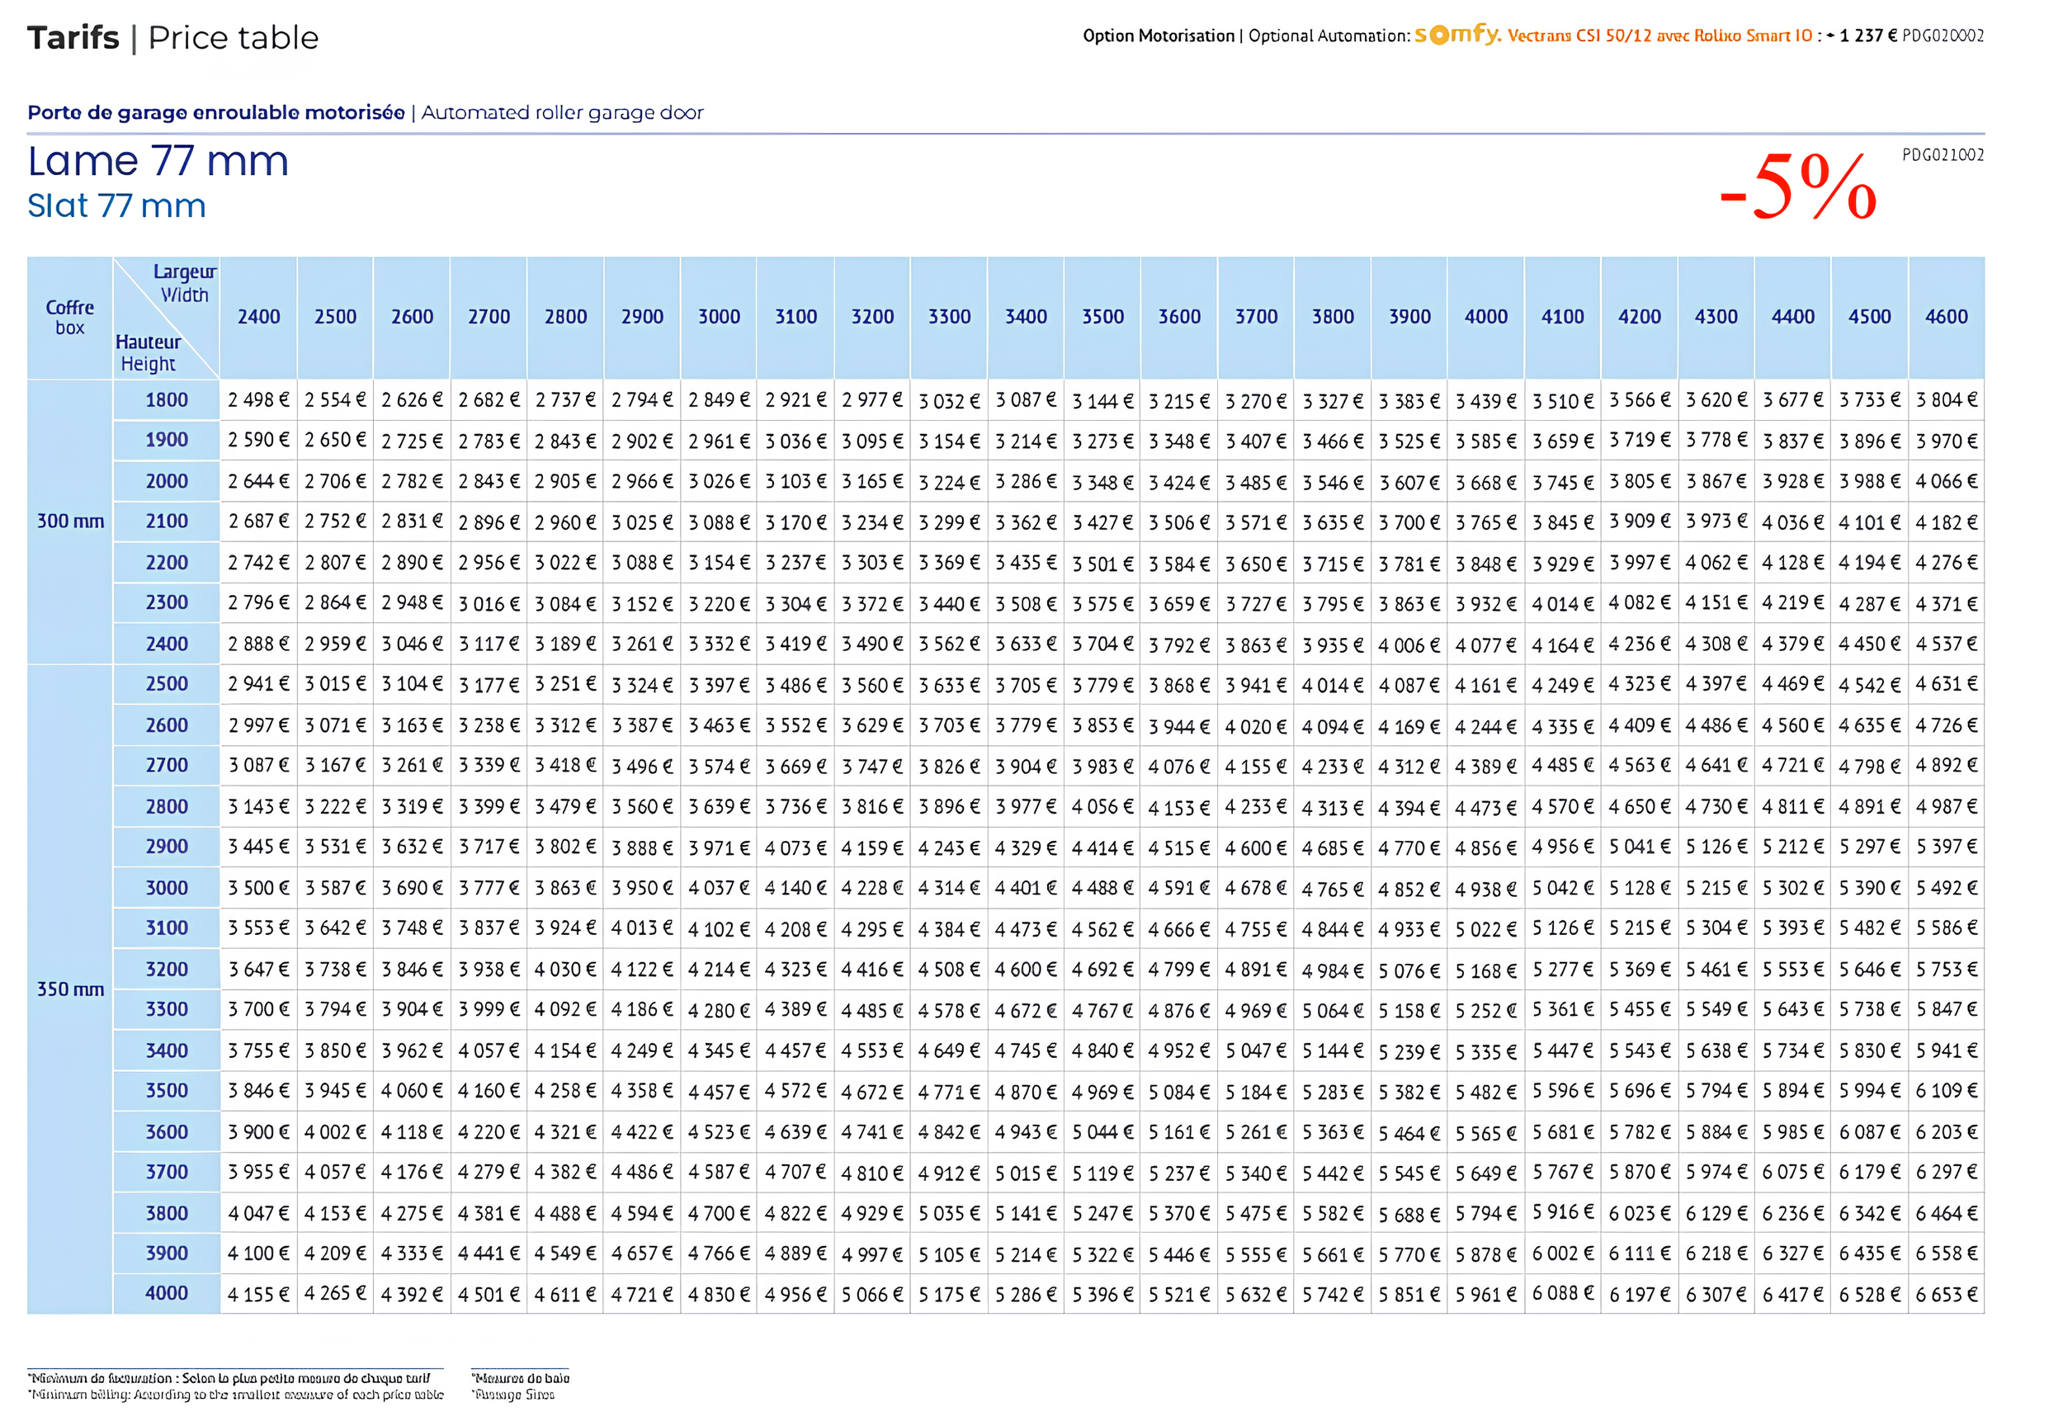Click the Coffre box header cell
2063x1421 pixels.
click(69, 317)
